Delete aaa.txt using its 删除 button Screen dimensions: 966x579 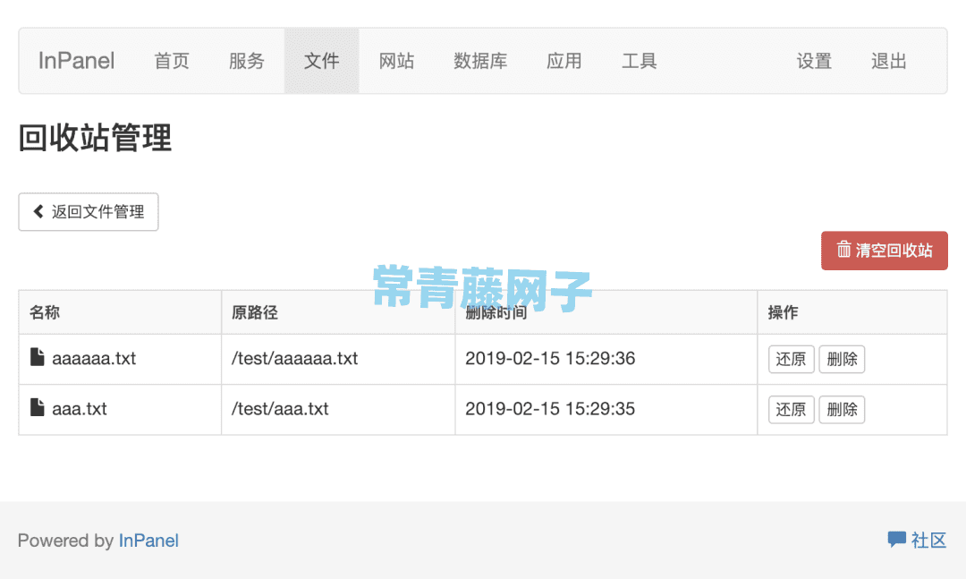point(842,409)
